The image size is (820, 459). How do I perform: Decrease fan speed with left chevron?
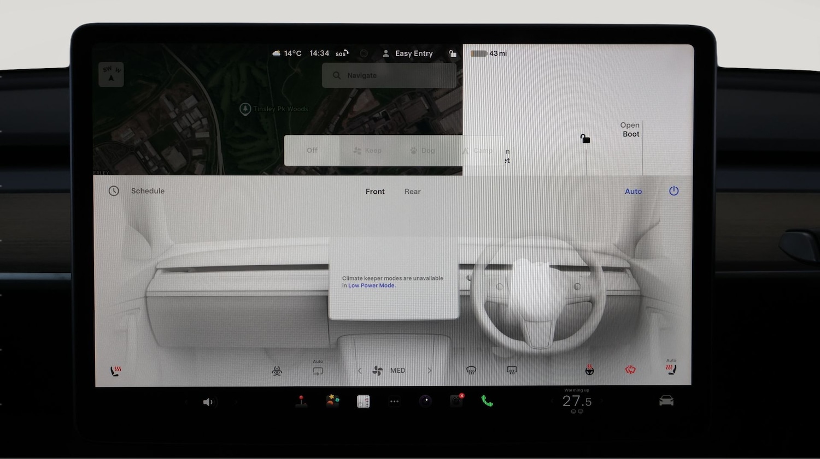[359, 371]
